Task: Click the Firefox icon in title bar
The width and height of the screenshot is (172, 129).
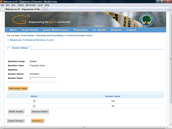Action: tap(1, 2)
